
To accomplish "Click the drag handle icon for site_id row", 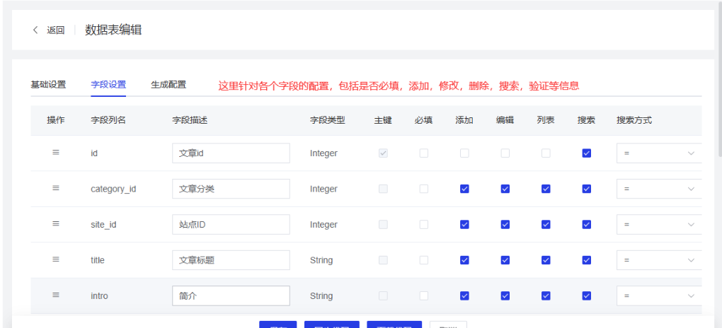I will click(56, 224).
